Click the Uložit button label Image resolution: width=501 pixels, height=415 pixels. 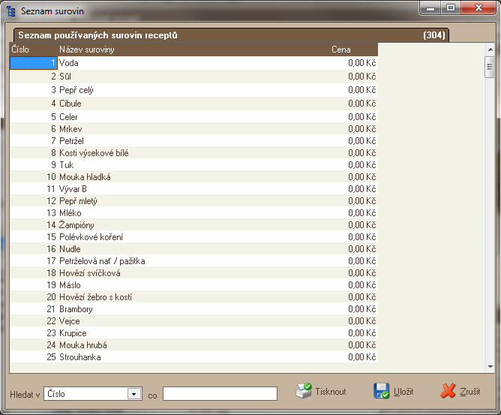403,392
